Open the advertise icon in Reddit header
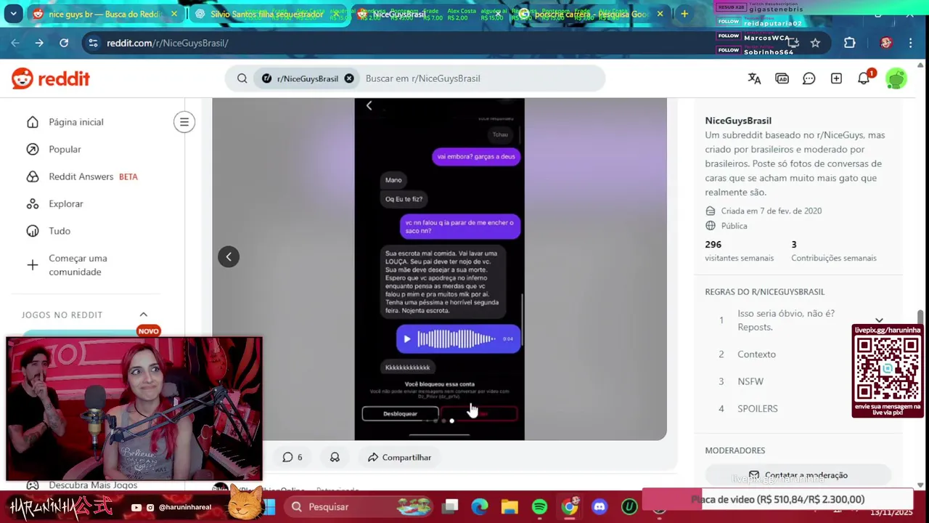 782,78
